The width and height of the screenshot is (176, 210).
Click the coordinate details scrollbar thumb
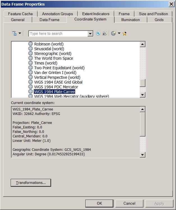point(143,124)
